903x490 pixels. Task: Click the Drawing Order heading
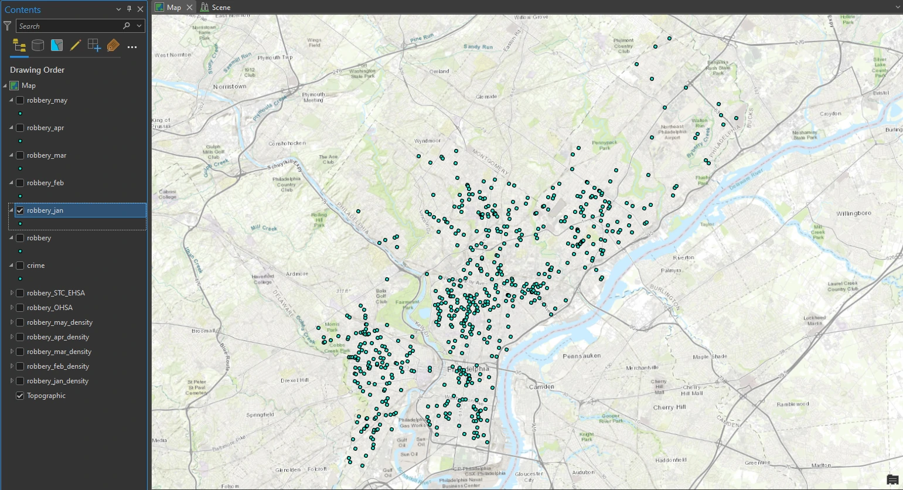point(37,70)
